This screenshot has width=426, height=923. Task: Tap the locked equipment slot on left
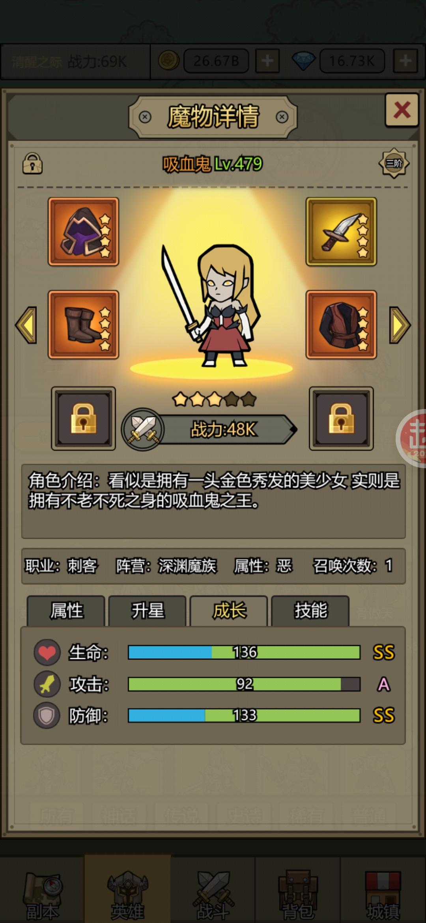tap(83, 419)
